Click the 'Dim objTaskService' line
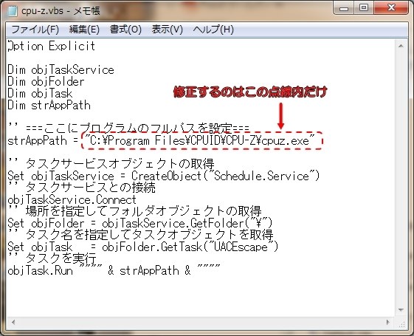414x336 pixels. tap(61, 69)
